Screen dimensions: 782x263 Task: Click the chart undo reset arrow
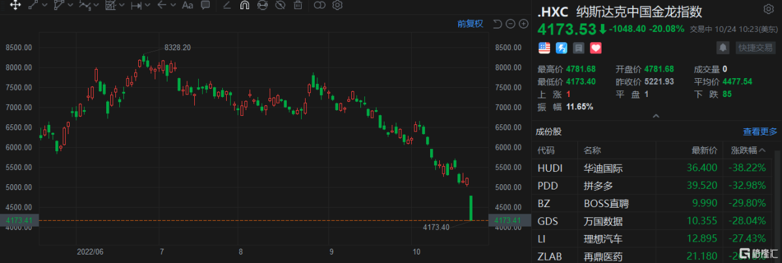click(x=497, y=24)
